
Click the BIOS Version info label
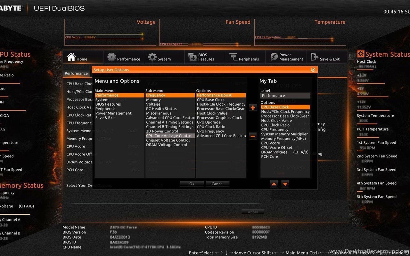pos(74,232)
